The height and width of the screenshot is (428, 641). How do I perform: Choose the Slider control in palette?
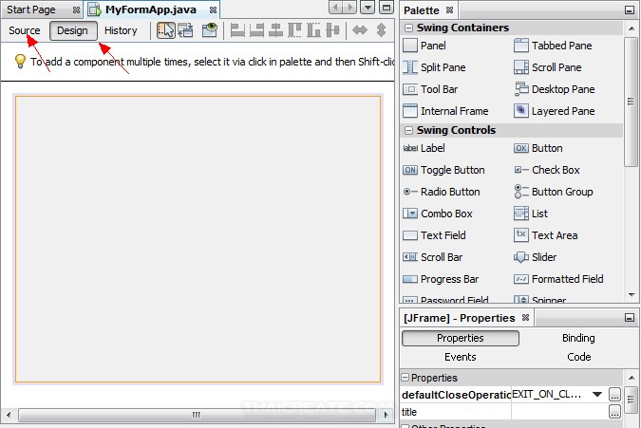pos(536,257)
